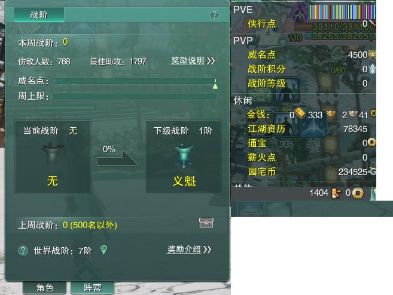393x295 pixels.
Task: Click the gold coin icon in bottom bar
Action: point(358,193)
